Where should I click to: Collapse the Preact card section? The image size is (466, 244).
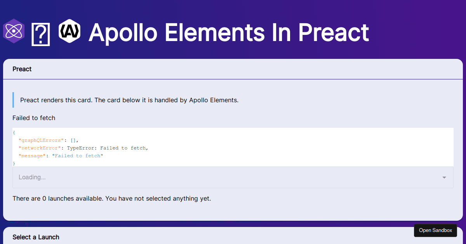pyautogui.click(x=22, y=69)
